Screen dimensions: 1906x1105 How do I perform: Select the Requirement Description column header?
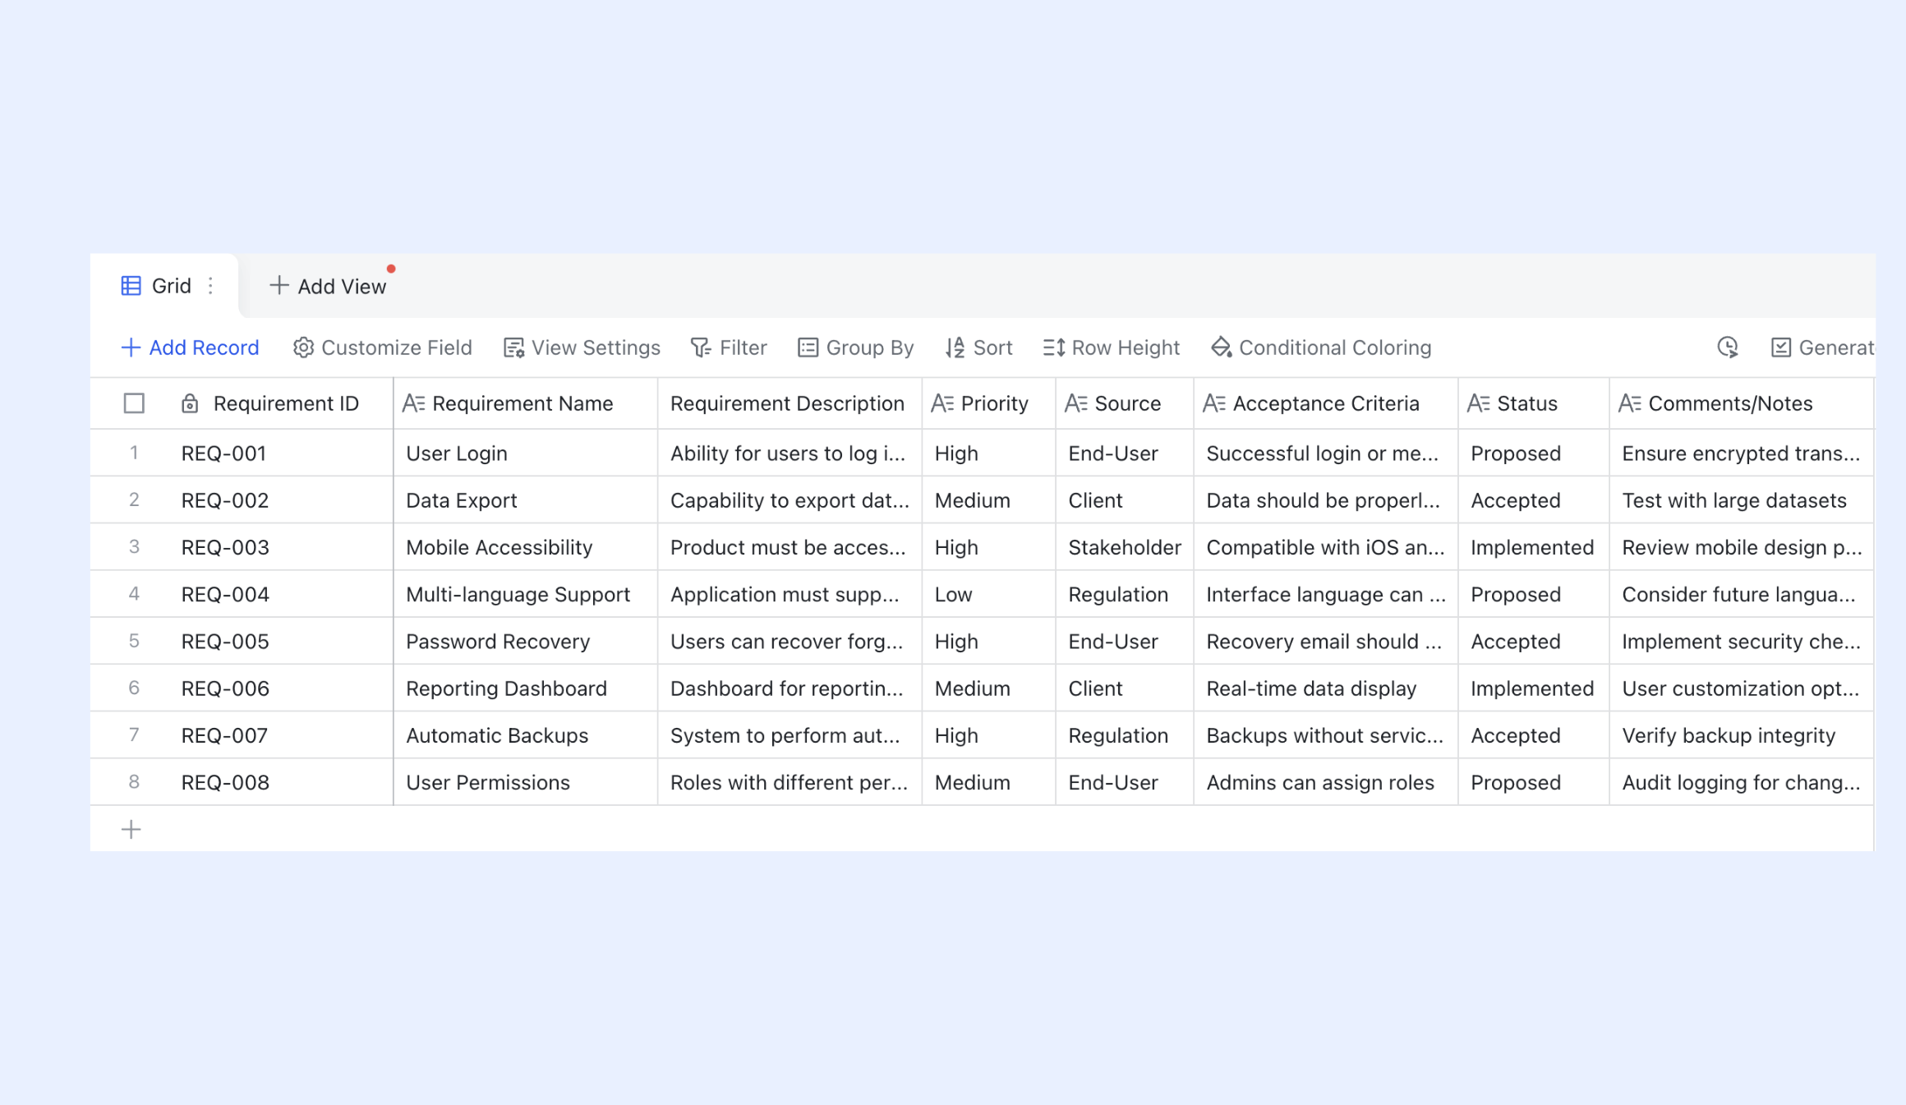click(790, 403)
